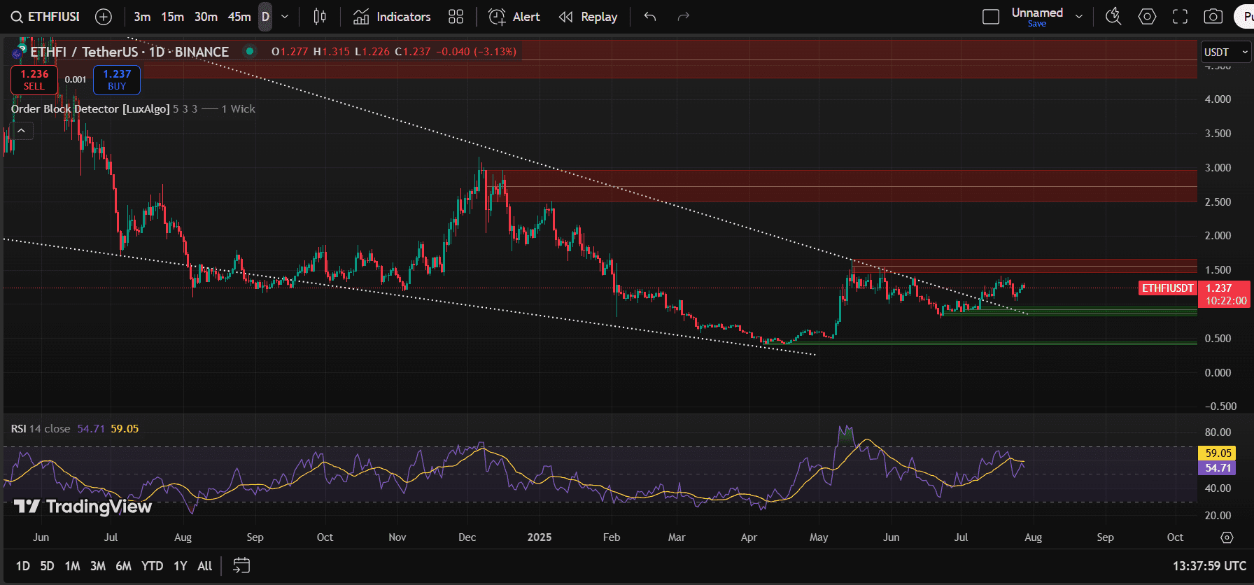Toggle the layout checkbox beside Unnamed
This screenshot has height=585, width=1254.
(991, 17)
